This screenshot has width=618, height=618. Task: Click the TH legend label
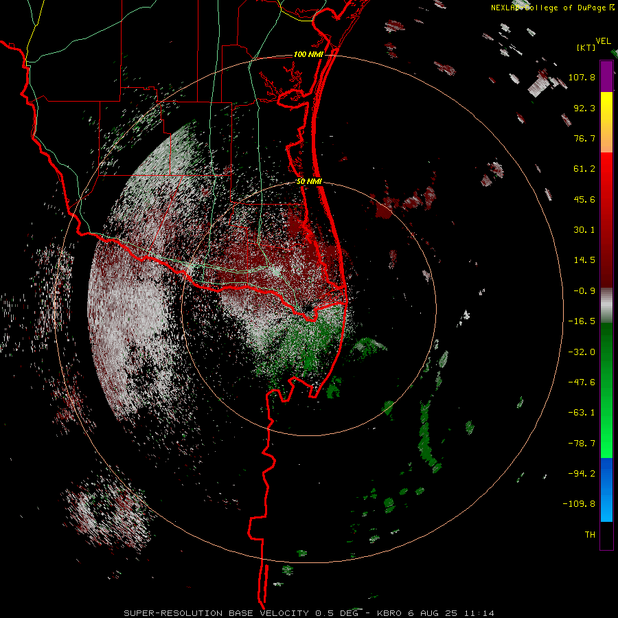tap(590, 535)
